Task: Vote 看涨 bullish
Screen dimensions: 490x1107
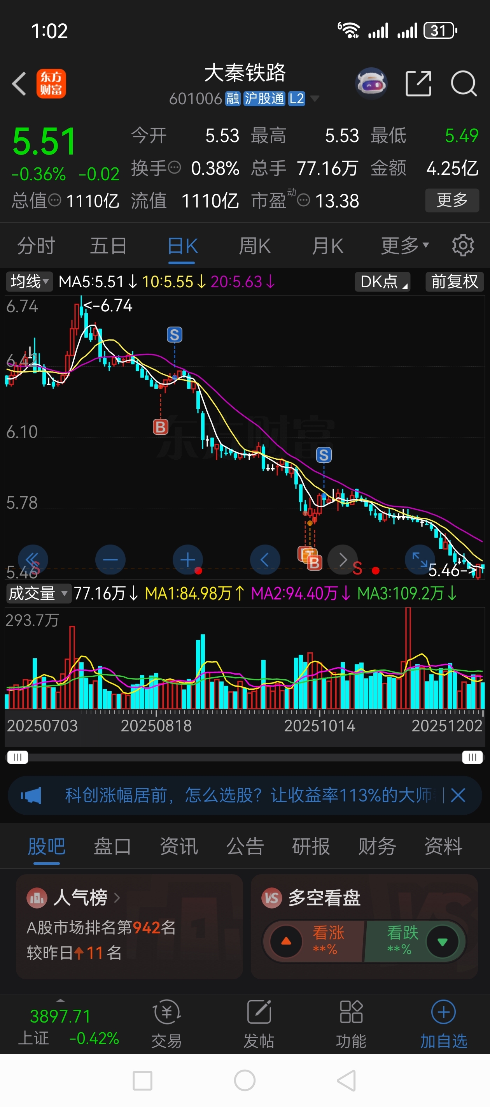Action: (313, 942)
